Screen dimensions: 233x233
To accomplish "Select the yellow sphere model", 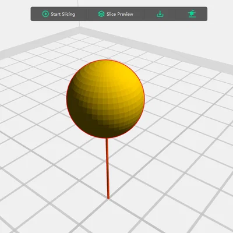I will tap(105, 99).
